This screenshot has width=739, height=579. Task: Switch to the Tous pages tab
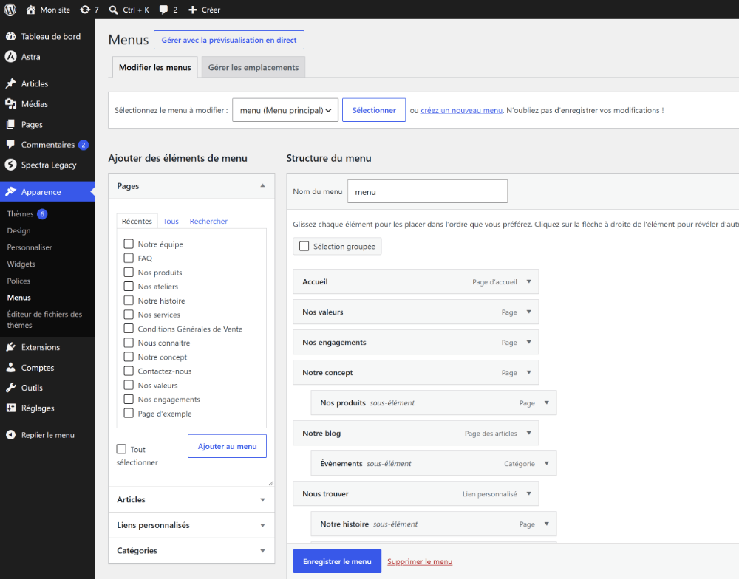point(171,221)
